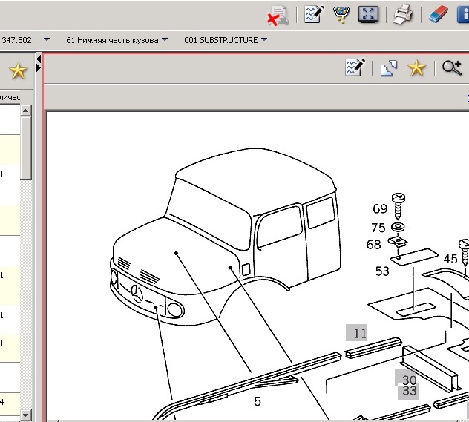Open picture notes in diagram toolbar
This screenshot has height=422, width=469.
tap(355, 68)
